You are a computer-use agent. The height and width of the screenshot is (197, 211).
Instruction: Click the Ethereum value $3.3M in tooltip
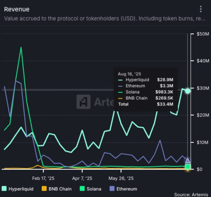(x=166, y=86)
